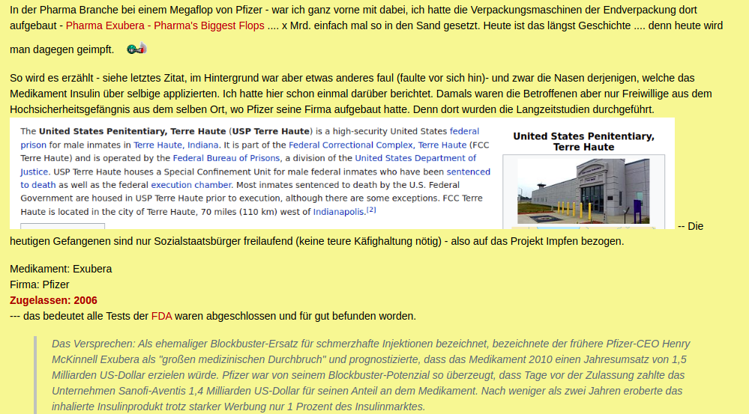Jump to footnote reference [2]
Image resolution: width=749 pixels, height=414 pixels.
(371, 210)
